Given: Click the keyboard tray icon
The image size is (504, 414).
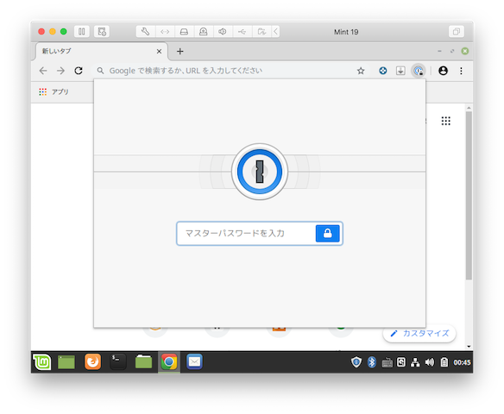Looking at the screenshot, I should pos(387,363).
